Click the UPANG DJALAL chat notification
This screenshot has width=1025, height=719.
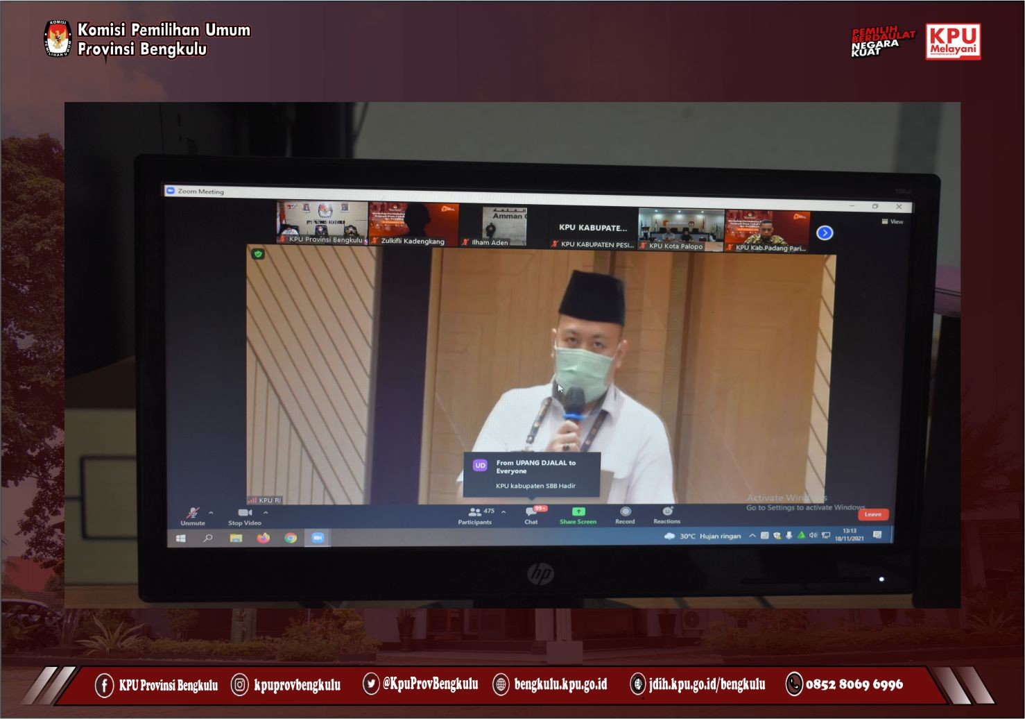click(x=531, y=474)
